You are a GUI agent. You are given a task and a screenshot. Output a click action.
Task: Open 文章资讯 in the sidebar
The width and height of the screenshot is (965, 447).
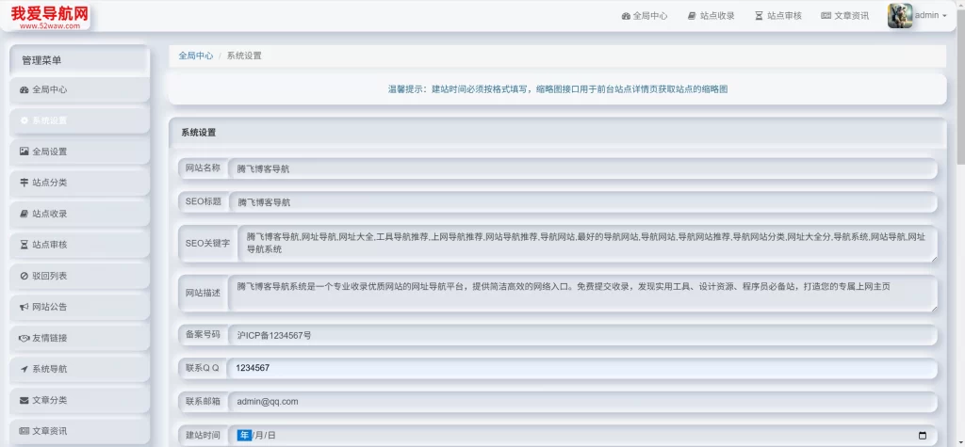tap(79, 431)
